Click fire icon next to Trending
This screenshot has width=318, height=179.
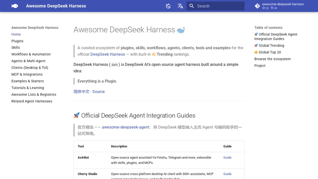154,54
